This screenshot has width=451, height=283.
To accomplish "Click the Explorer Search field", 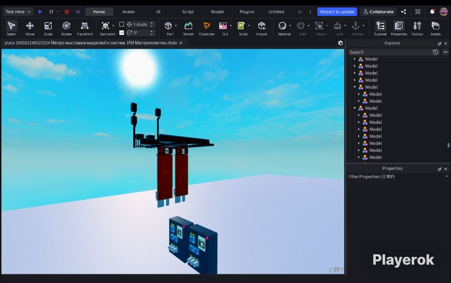I will tap(390, 52).
